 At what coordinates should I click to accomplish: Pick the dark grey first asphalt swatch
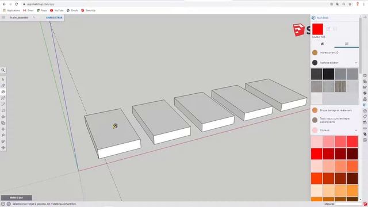coord(317,74)
